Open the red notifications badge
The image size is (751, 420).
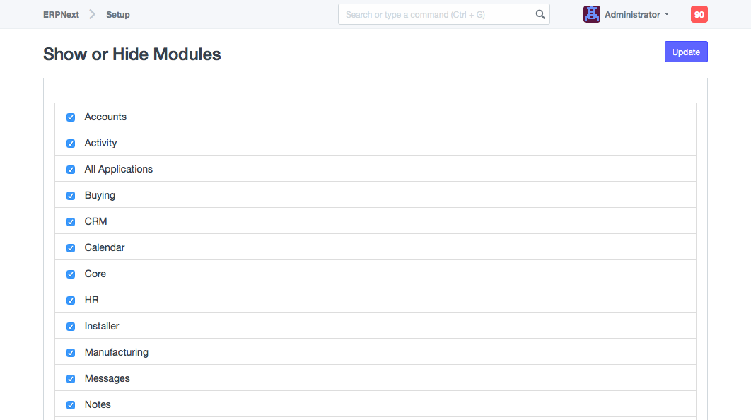699,14
